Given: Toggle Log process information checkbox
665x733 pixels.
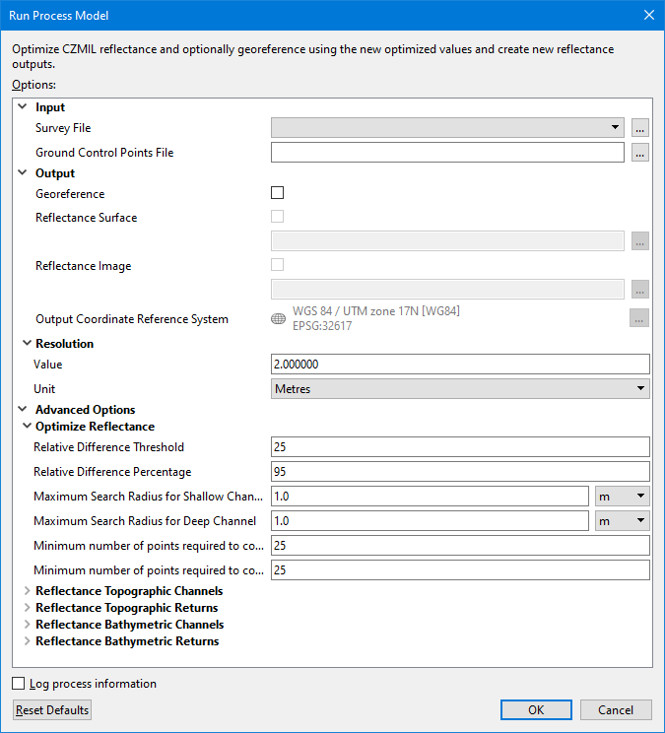Looking at the screenshot, I should tap(19, 684).
